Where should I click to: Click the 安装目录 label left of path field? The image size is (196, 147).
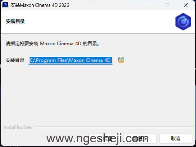pyautogui.click(x=15, y=60)
